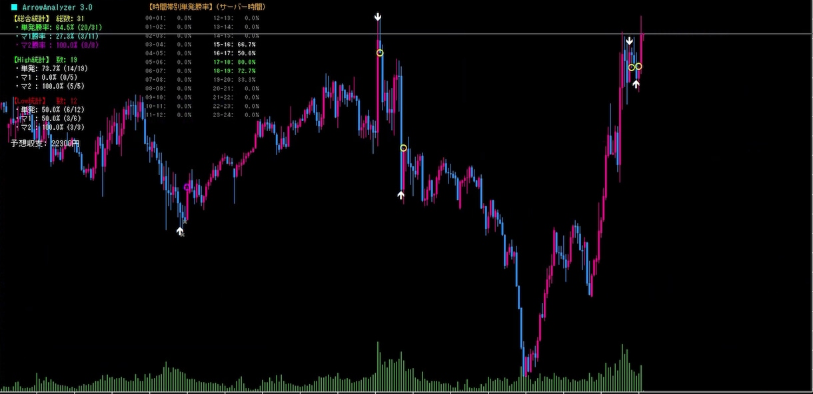This screenshot has height=394, width=813.
Task: Click the magenta circle marker on the chart
Action: tap(187, 188)
